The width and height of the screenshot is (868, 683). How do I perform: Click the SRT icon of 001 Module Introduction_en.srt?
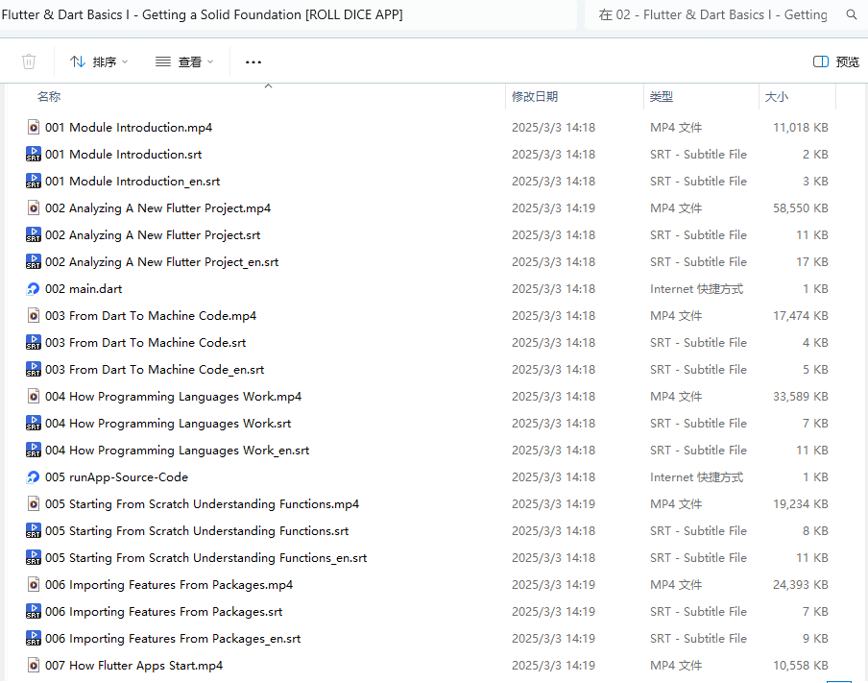[34, 182]
